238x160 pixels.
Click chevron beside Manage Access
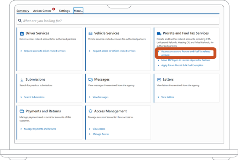(x=90, y=134)
